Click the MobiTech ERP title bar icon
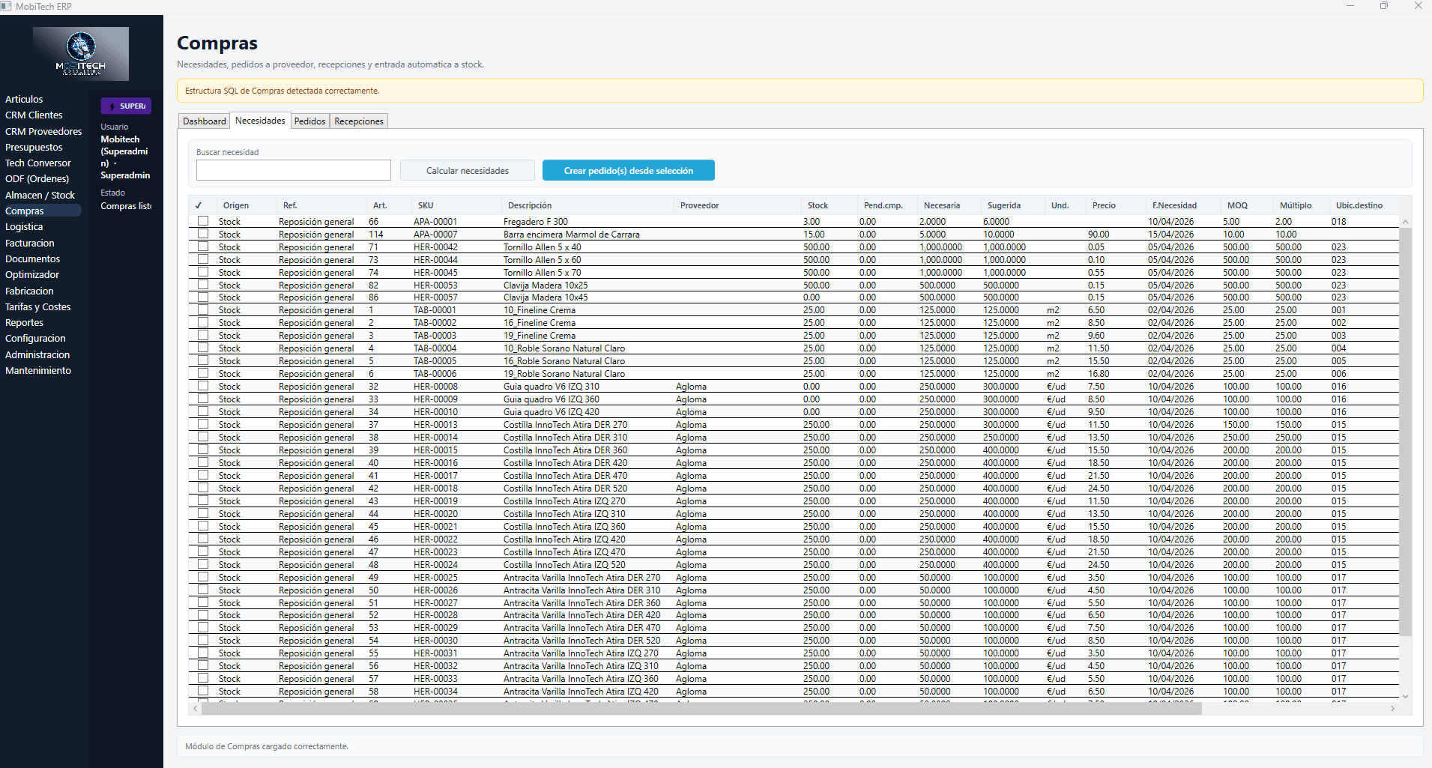The height and width of the screenshot is (768, 1432). [7, 7]
